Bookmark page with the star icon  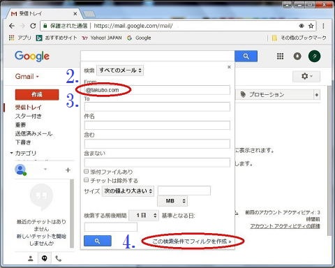point(311,26)
